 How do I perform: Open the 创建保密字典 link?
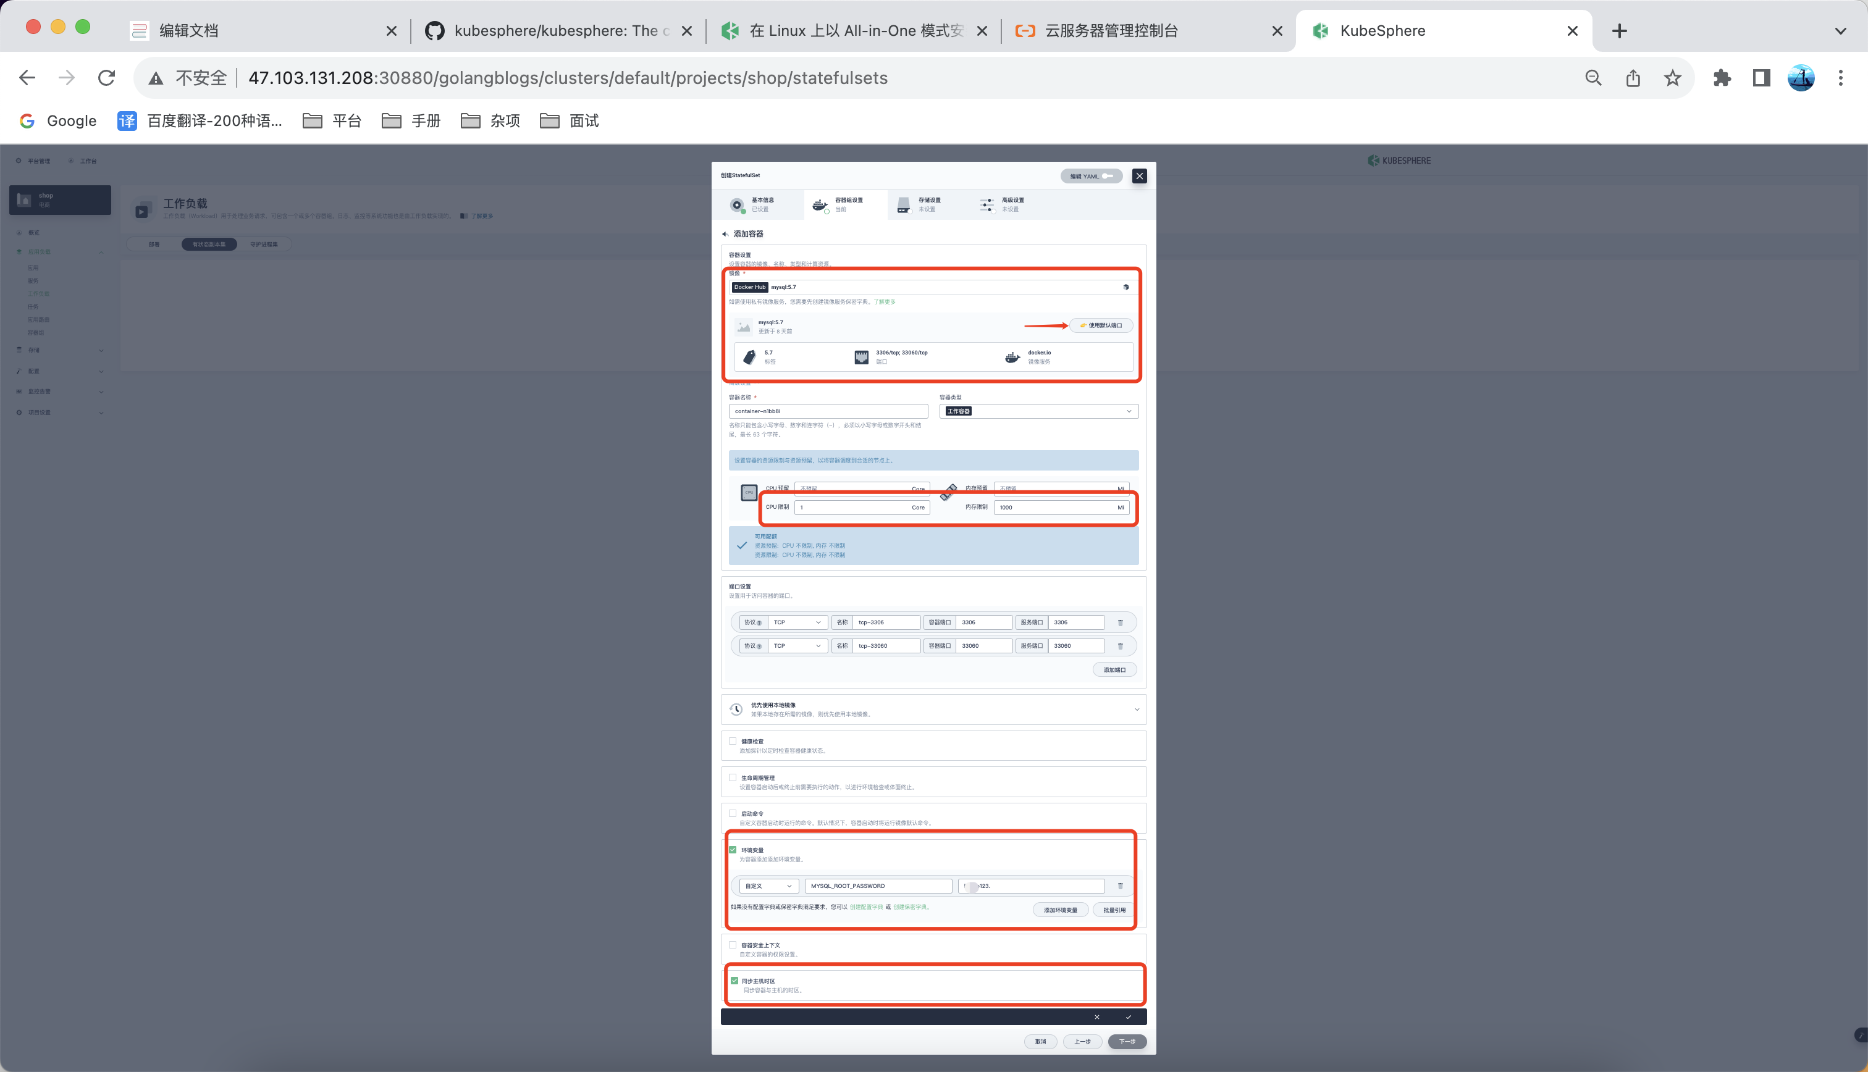click(910, 907)
